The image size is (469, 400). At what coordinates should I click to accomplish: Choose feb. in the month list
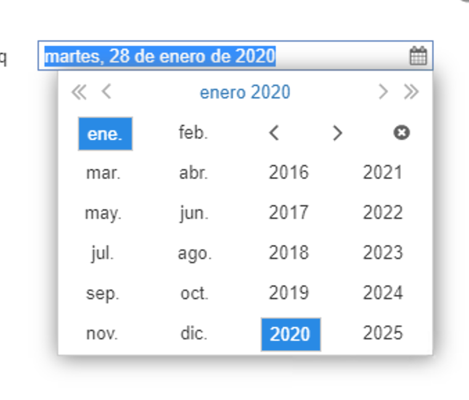click(x=193, y=133)
